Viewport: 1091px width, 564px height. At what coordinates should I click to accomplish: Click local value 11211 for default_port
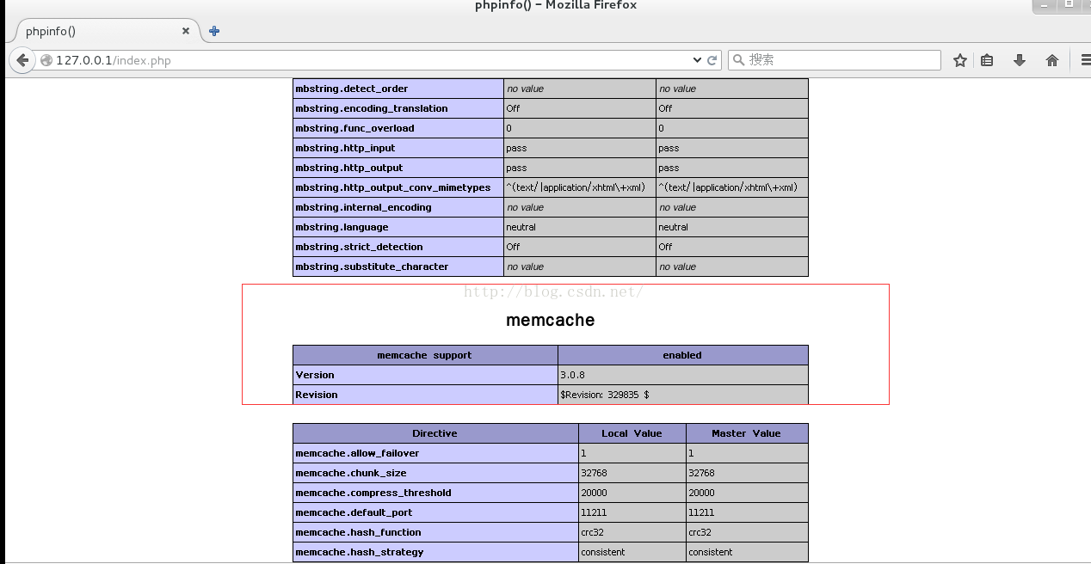pos(594,512)
